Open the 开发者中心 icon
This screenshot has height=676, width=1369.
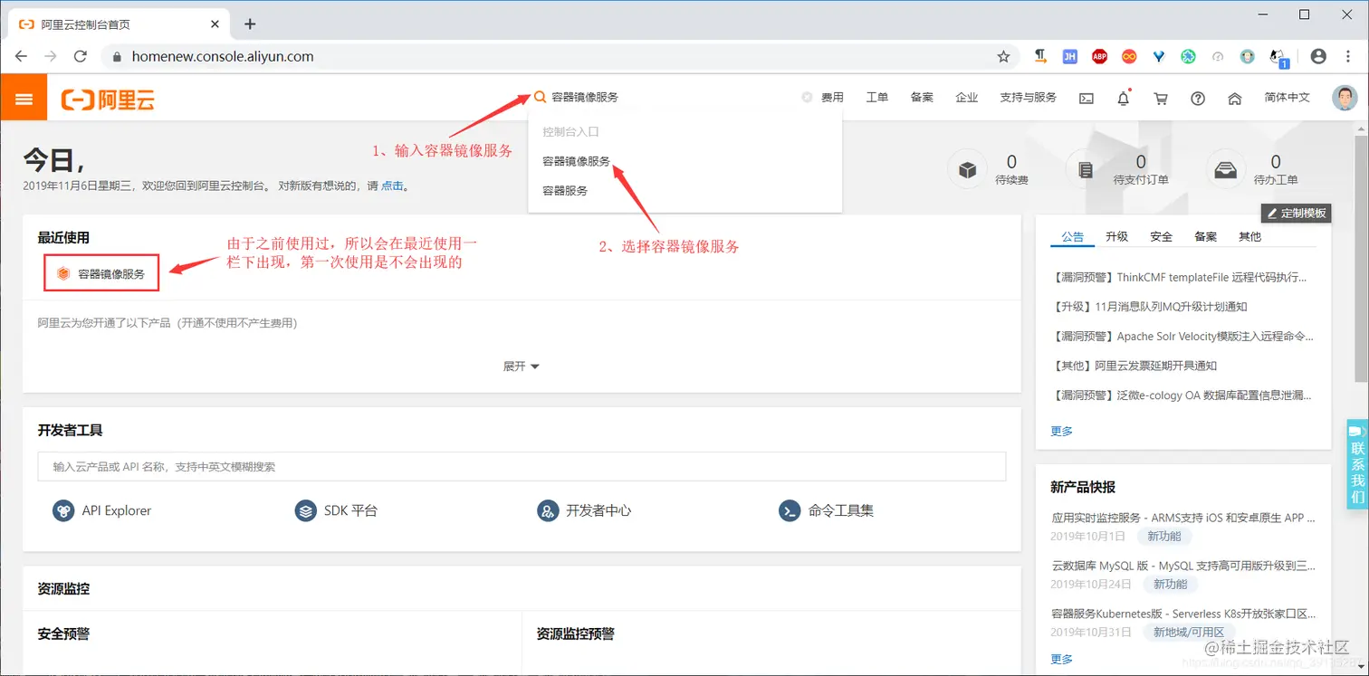point(548,510)
